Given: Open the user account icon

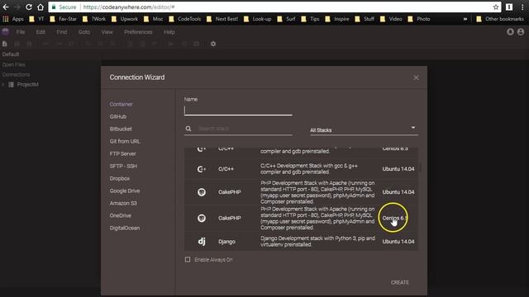Looking at the screenshot, I should [521, 31].
